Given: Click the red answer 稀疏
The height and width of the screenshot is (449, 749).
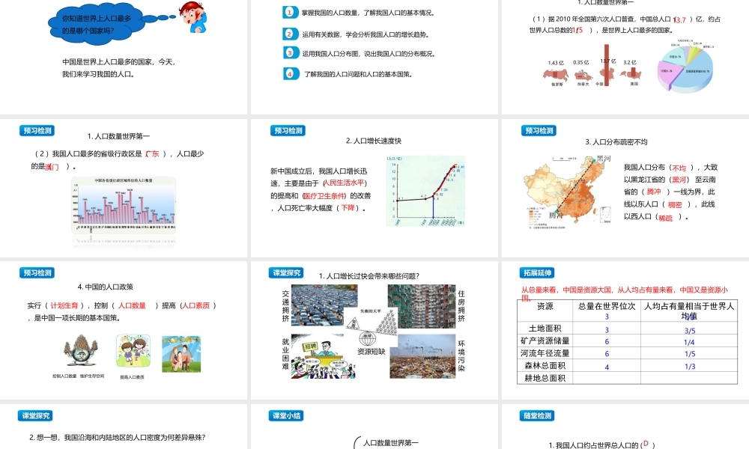Looking at the screenshot, I should pyautogui.click(x=665, y=218).
